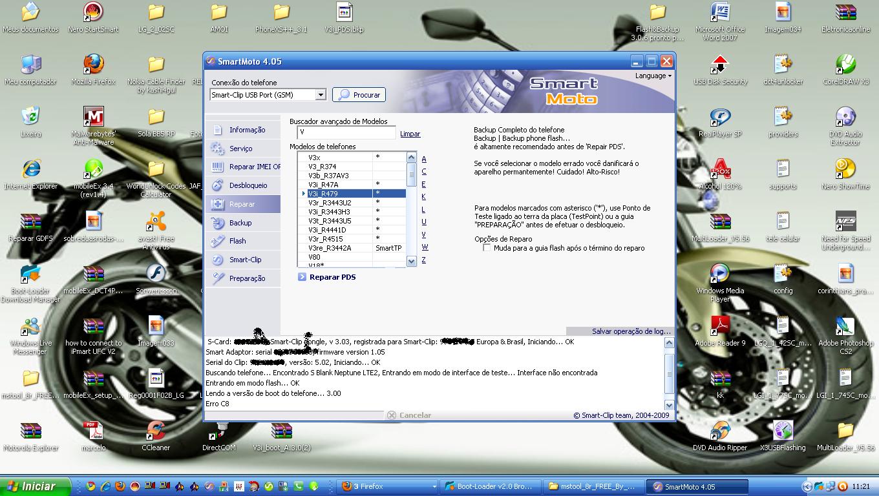The height and width of the screenshot is (496, 879).
Task: Expand the Conexão do telefone combo box
Action: point(320,95)
